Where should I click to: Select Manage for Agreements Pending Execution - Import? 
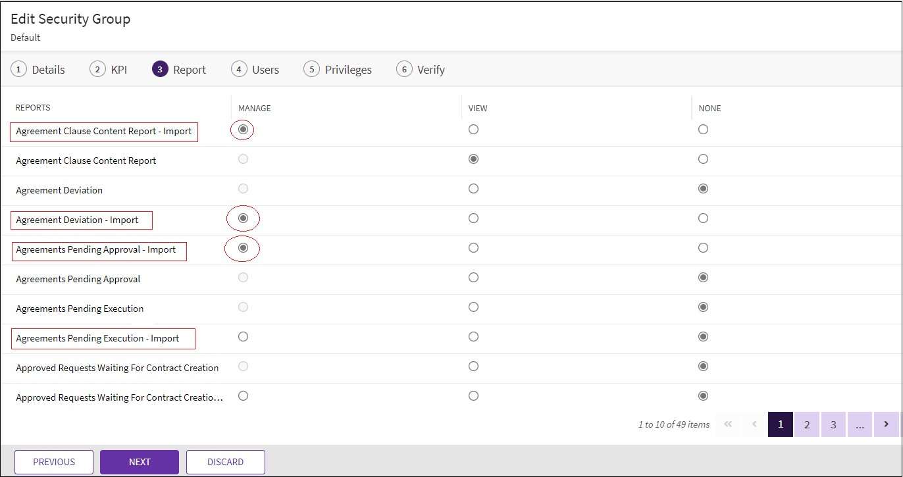click(x=243, y=337)
